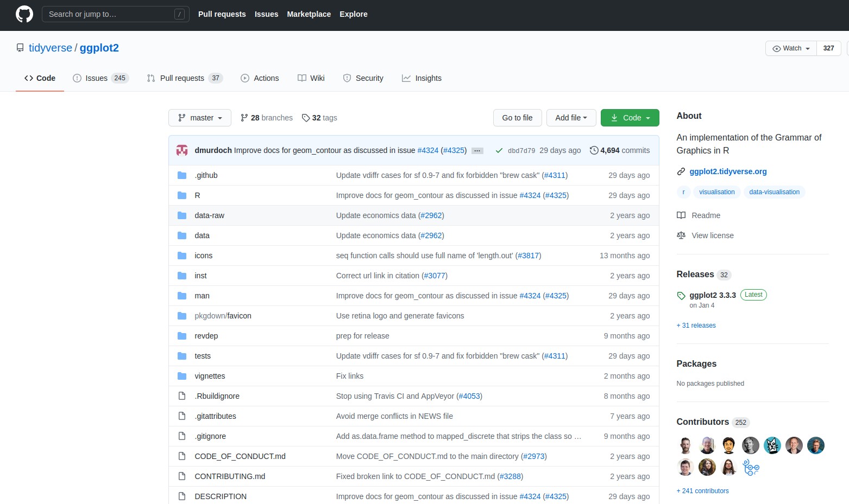Open Marketplace in the top navigation
This screenshot has height=504, width=849.
[x=309, y=14]
